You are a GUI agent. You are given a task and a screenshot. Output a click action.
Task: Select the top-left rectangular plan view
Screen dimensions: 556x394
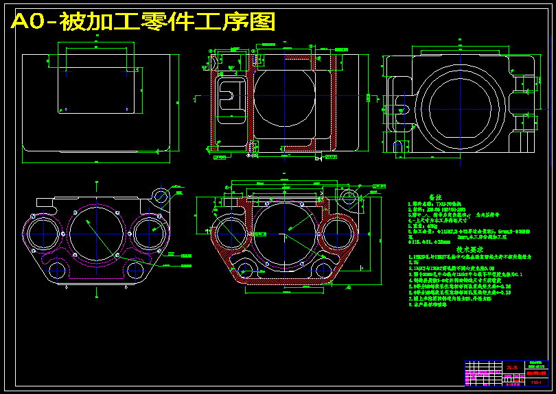pos(96,103)
